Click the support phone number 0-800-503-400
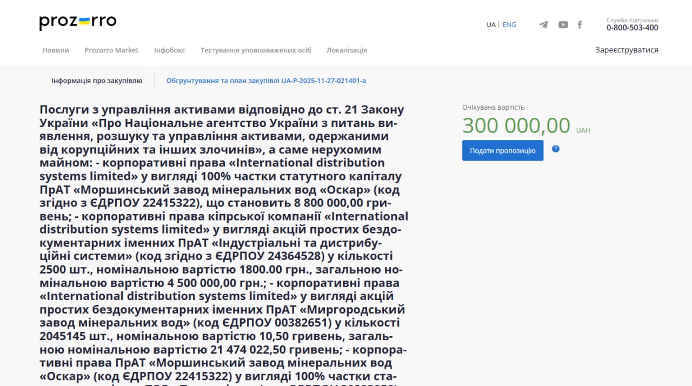692x386 pixels. [632, 28]
